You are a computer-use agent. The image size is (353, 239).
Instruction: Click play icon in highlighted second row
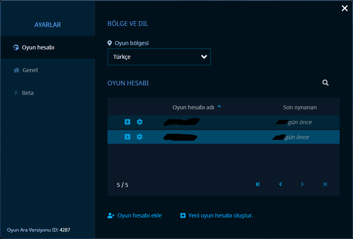pos(127,137)
